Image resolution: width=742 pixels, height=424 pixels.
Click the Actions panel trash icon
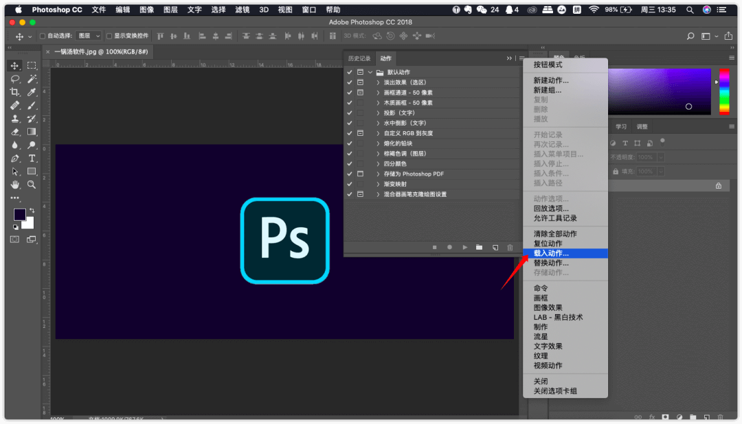point(510,247)
